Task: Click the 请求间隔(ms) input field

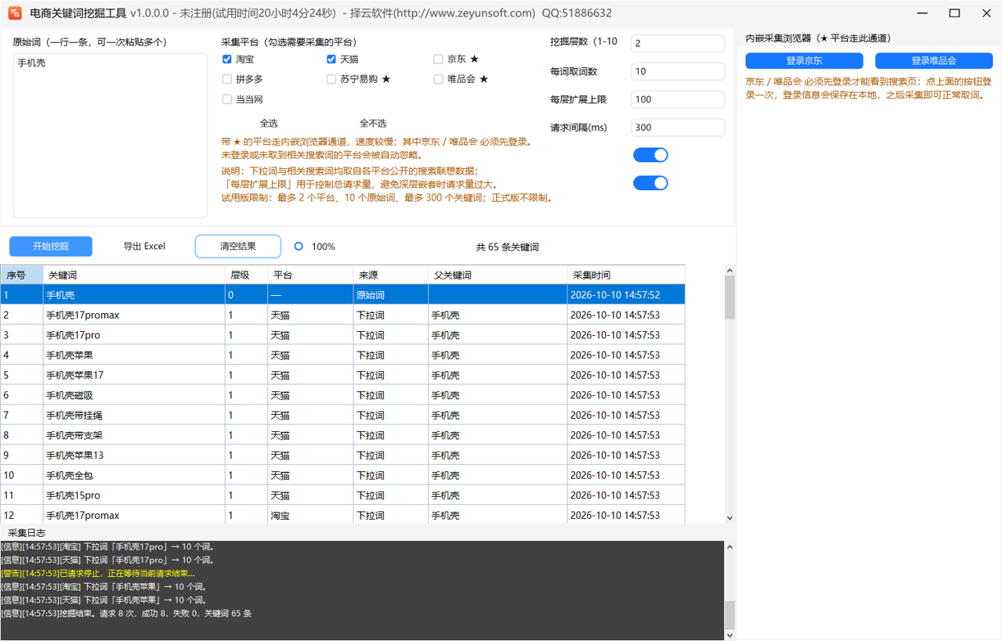Action: tap(678, 128)
